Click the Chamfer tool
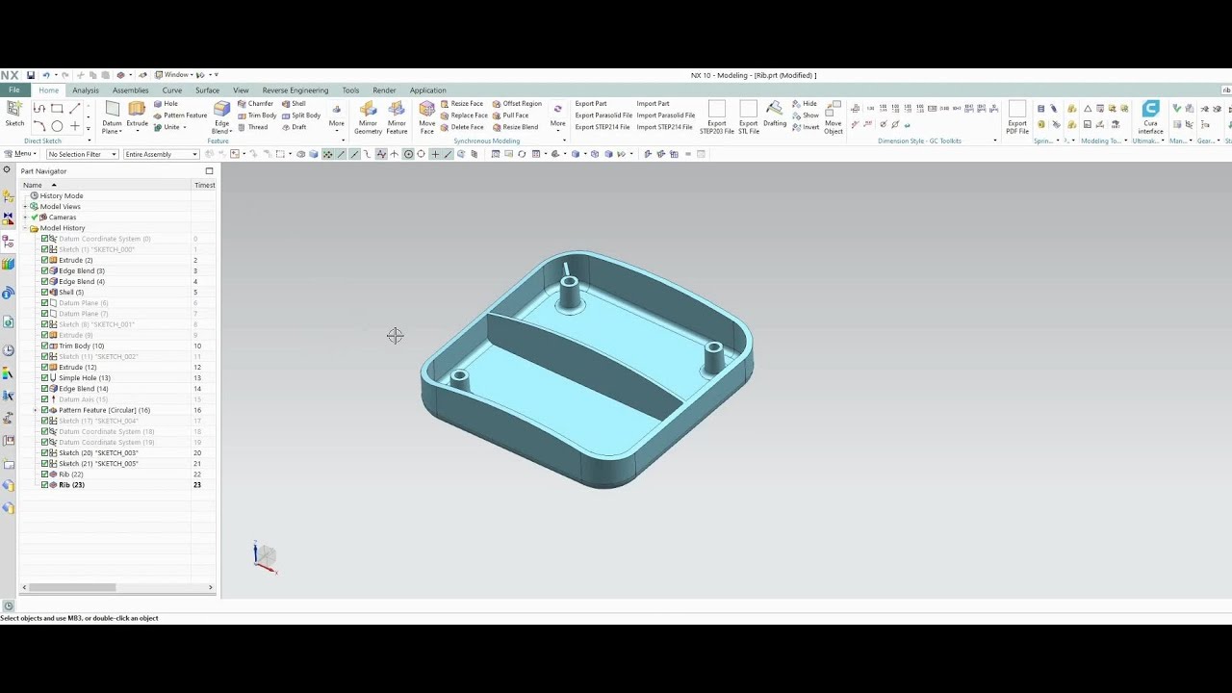The width and height of the screenshot is (1232, 693). point(255,104)
